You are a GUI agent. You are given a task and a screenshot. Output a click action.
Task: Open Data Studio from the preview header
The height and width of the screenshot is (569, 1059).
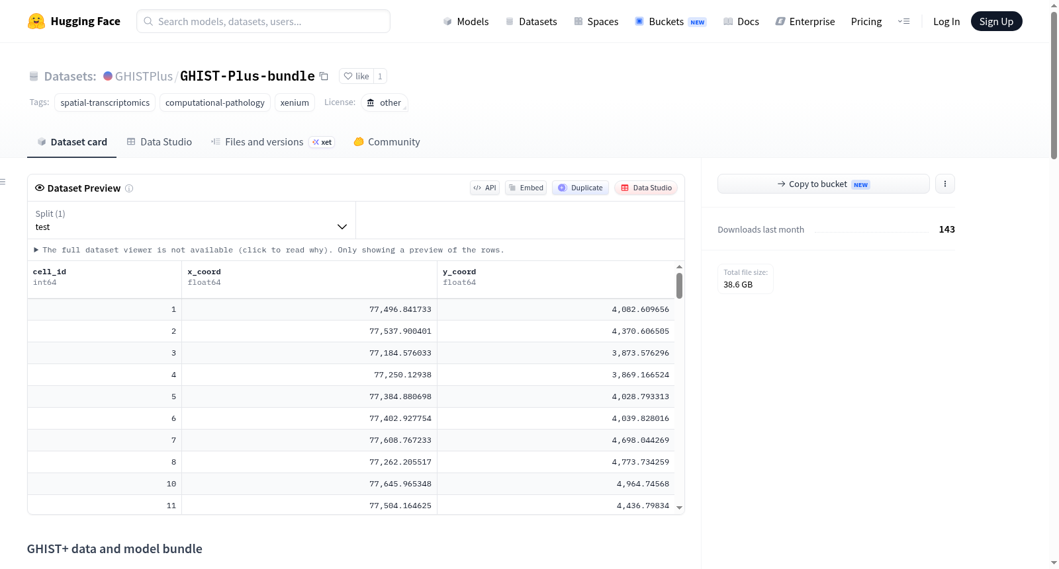[646, 188]
